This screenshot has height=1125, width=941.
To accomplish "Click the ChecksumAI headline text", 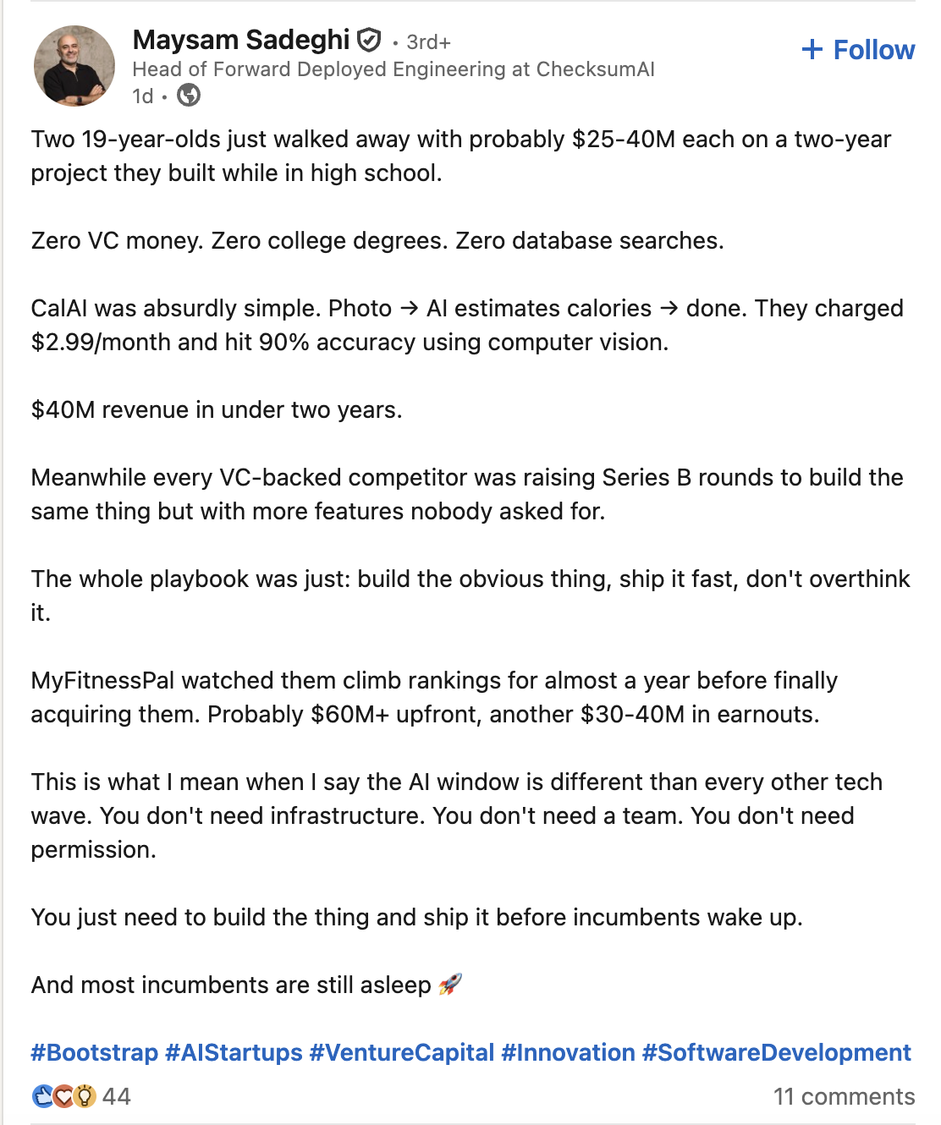I will 393,69.
